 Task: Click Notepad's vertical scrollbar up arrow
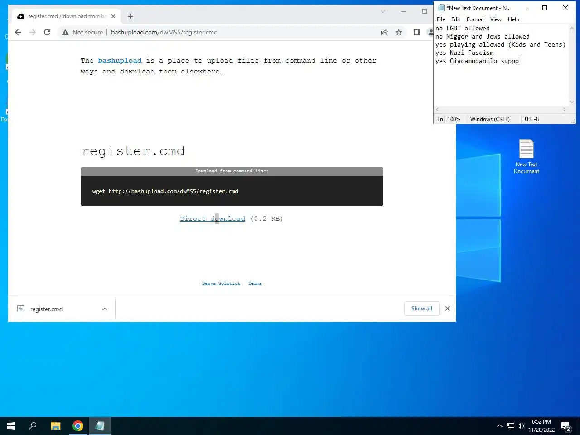[572, 28]
